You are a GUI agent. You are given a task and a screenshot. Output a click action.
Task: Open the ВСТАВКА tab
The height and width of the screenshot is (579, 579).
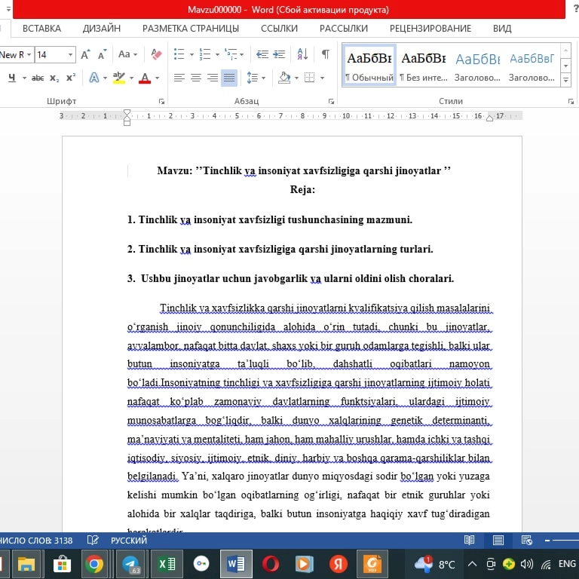[41, 29]
